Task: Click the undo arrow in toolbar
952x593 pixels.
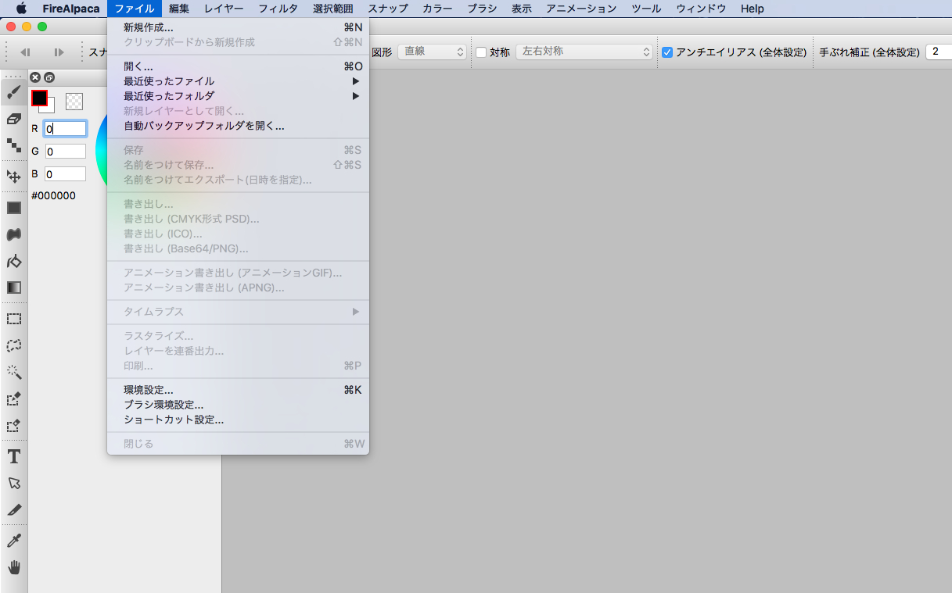Action: [26, 52]
